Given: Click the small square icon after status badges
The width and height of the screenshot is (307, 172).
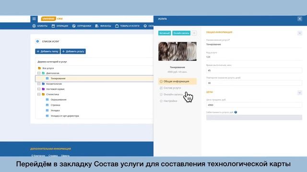Looking at the screenshot, I should (x=194, y=33).
